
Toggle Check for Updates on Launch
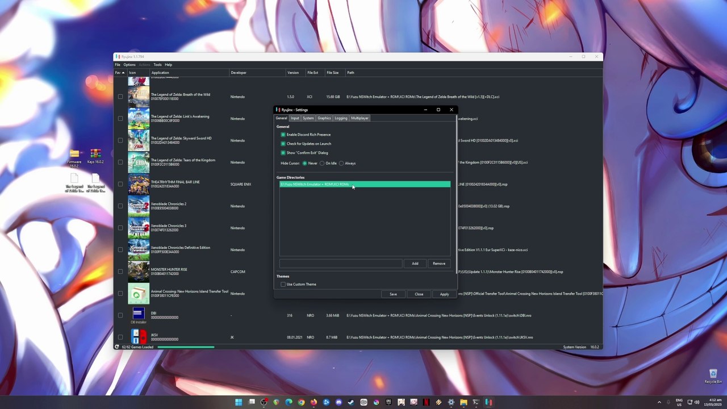(x=283, y=144)
